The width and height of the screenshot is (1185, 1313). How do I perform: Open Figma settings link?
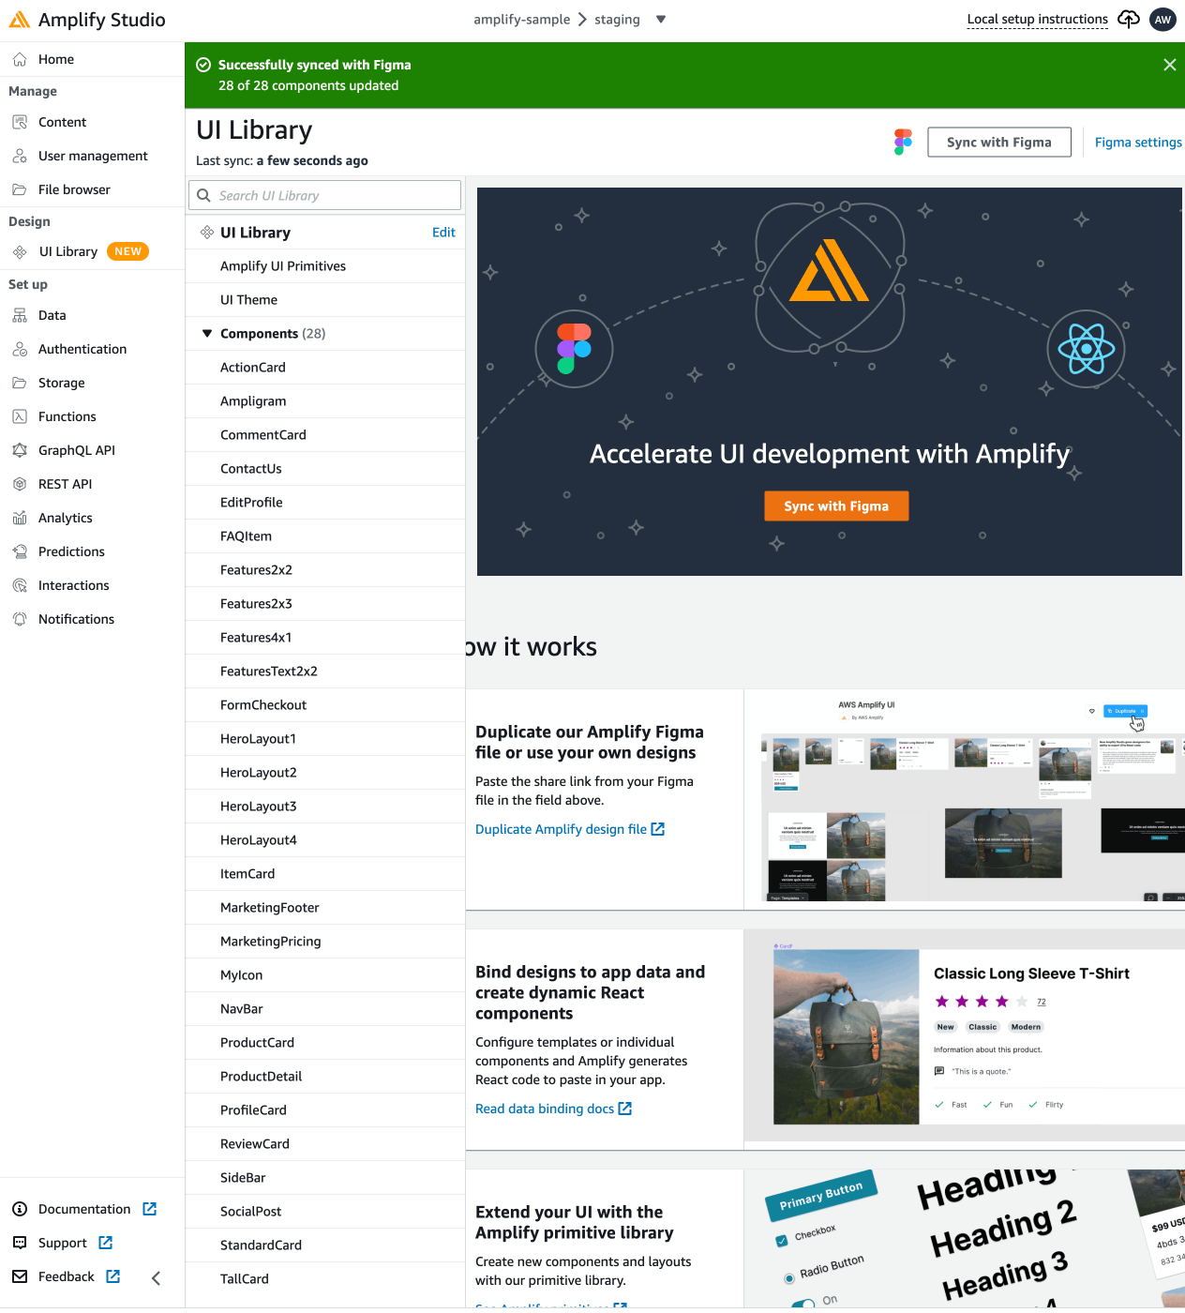coord(1138,142)
